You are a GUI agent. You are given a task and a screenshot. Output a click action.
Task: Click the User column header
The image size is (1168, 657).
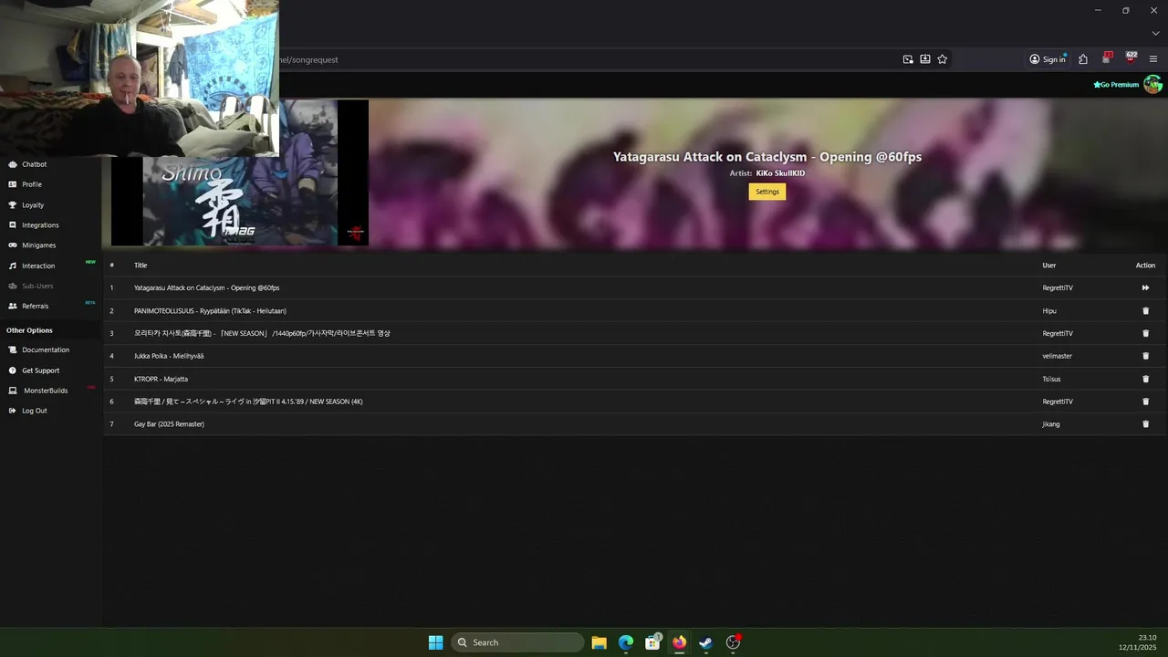1049,266
